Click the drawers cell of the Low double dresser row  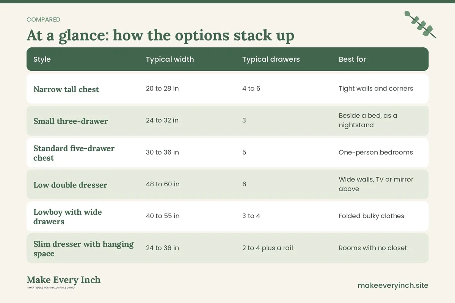[244, 184]
